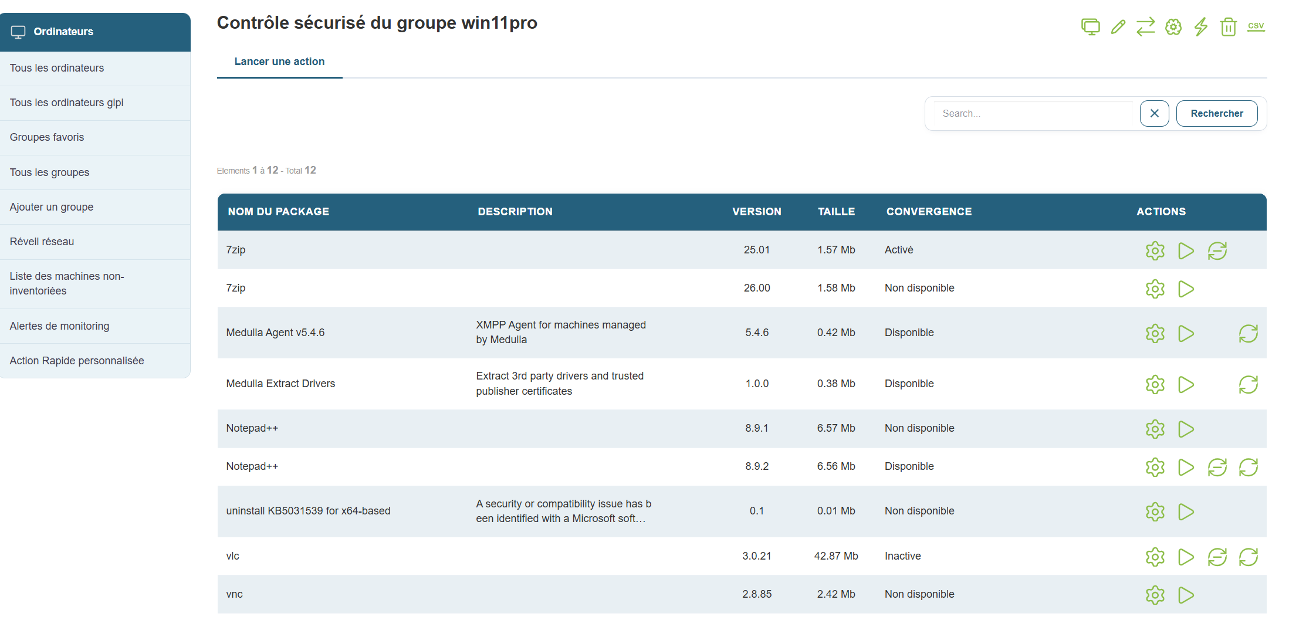The width and height of the screenshot is (1289, 620).
Task: Delete the group with the trash icon
Action: pyautogui.click(x=1228, y=27)
